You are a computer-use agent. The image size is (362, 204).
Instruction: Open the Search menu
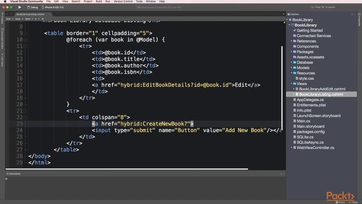tap(76, 1)
